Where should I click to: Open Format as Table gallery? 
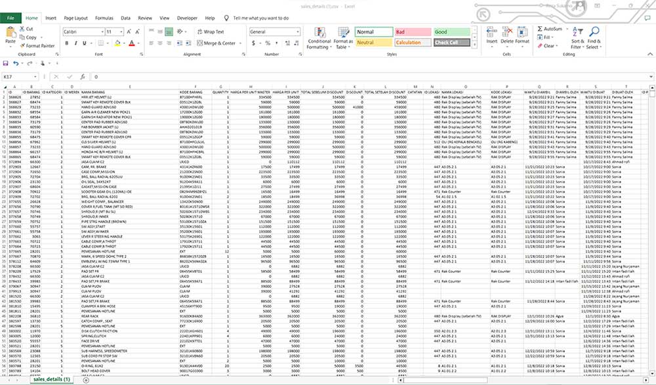(344, 38)
